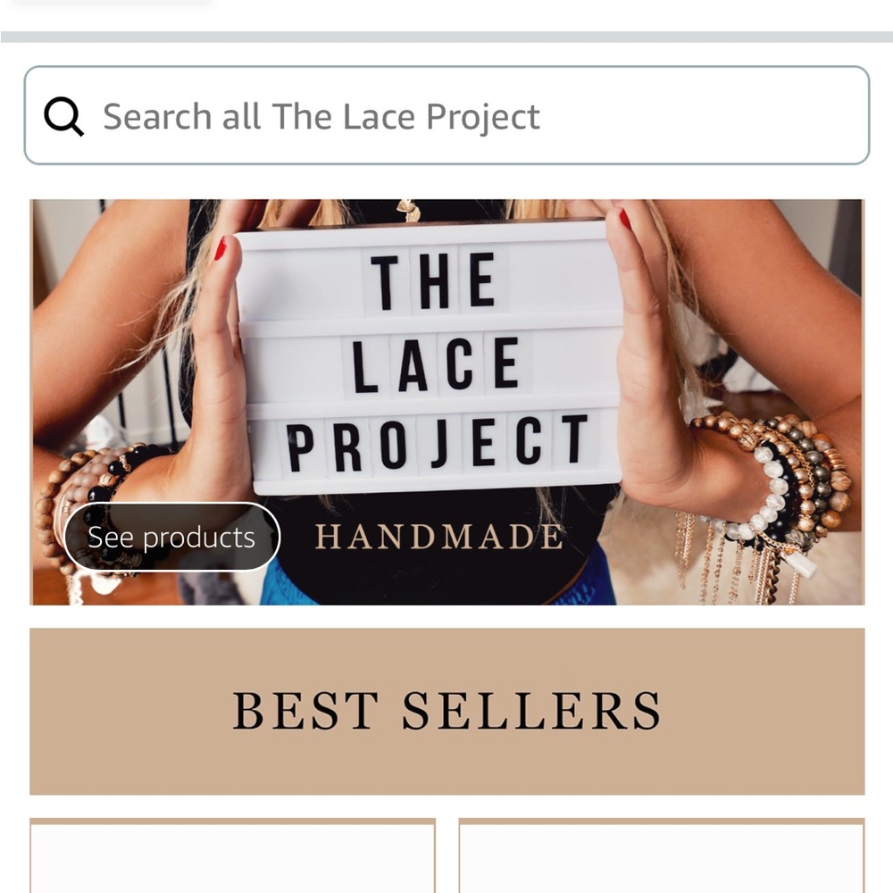The image size is (893, 893).
Task: Click the word PROJECT on the lightbox
Action: point(438,444)
